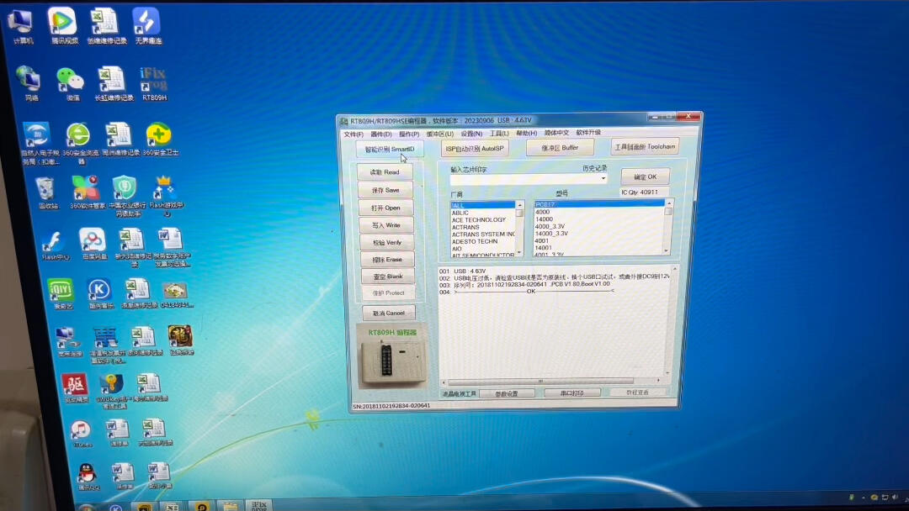Launch Tencent Video desktop shortcut
Screen dimensions: 909x511
63,25
